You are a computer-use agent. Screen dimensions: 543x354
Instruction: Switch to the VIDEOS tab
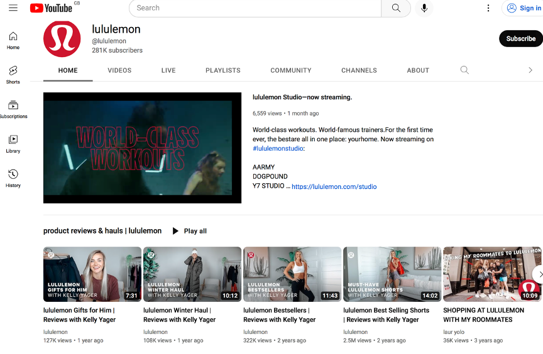coord(119,70)
